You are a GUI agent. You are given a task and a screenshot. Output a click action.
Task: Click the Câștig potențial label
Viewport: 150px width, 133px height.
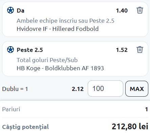click(25, 127)
